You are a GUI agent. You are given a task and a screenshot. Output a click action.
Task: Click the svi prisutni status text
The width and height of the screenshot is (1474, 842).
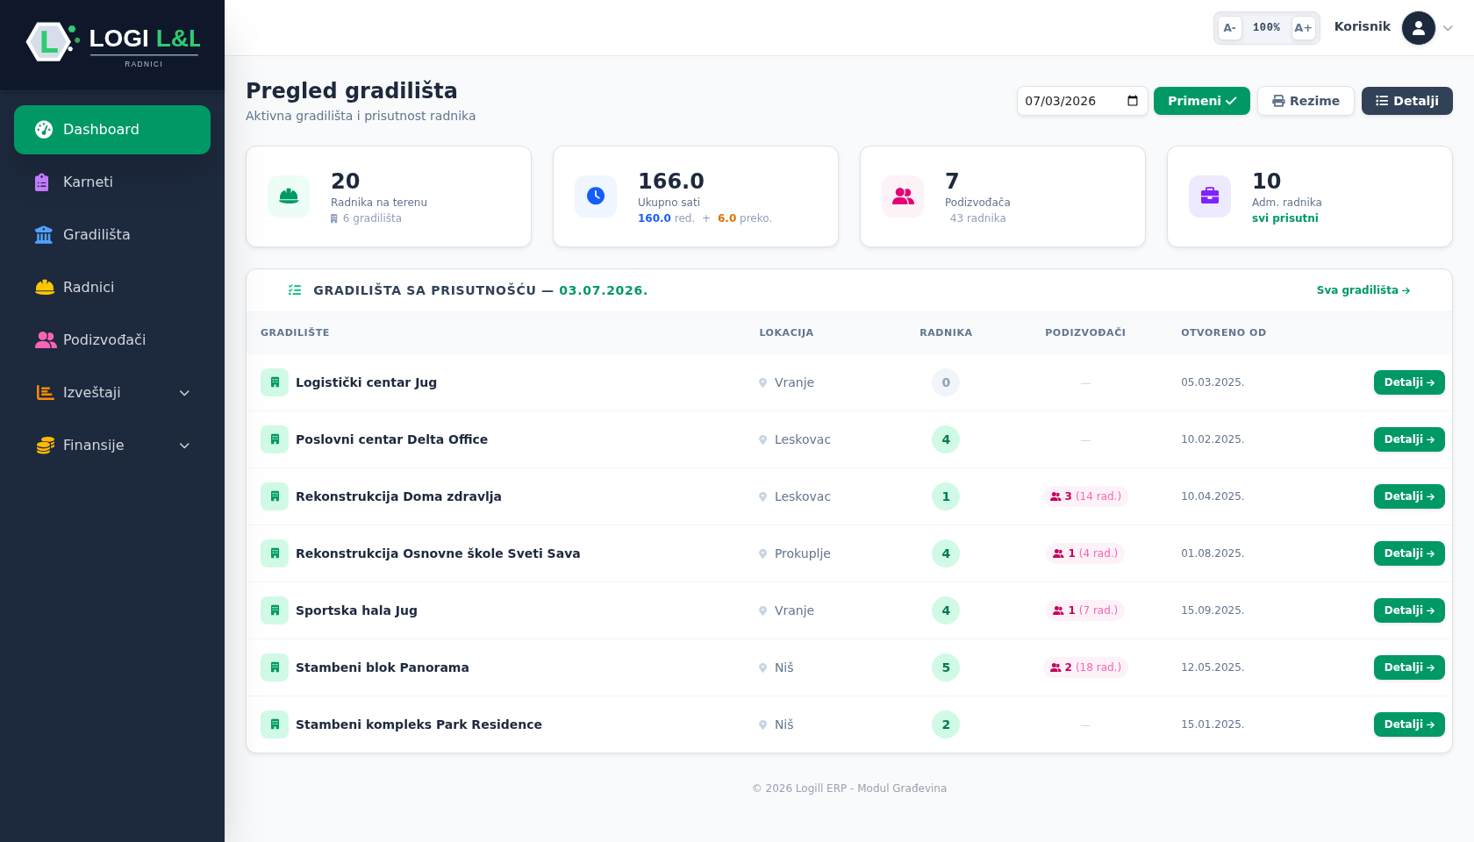(x=1285, y=218)
